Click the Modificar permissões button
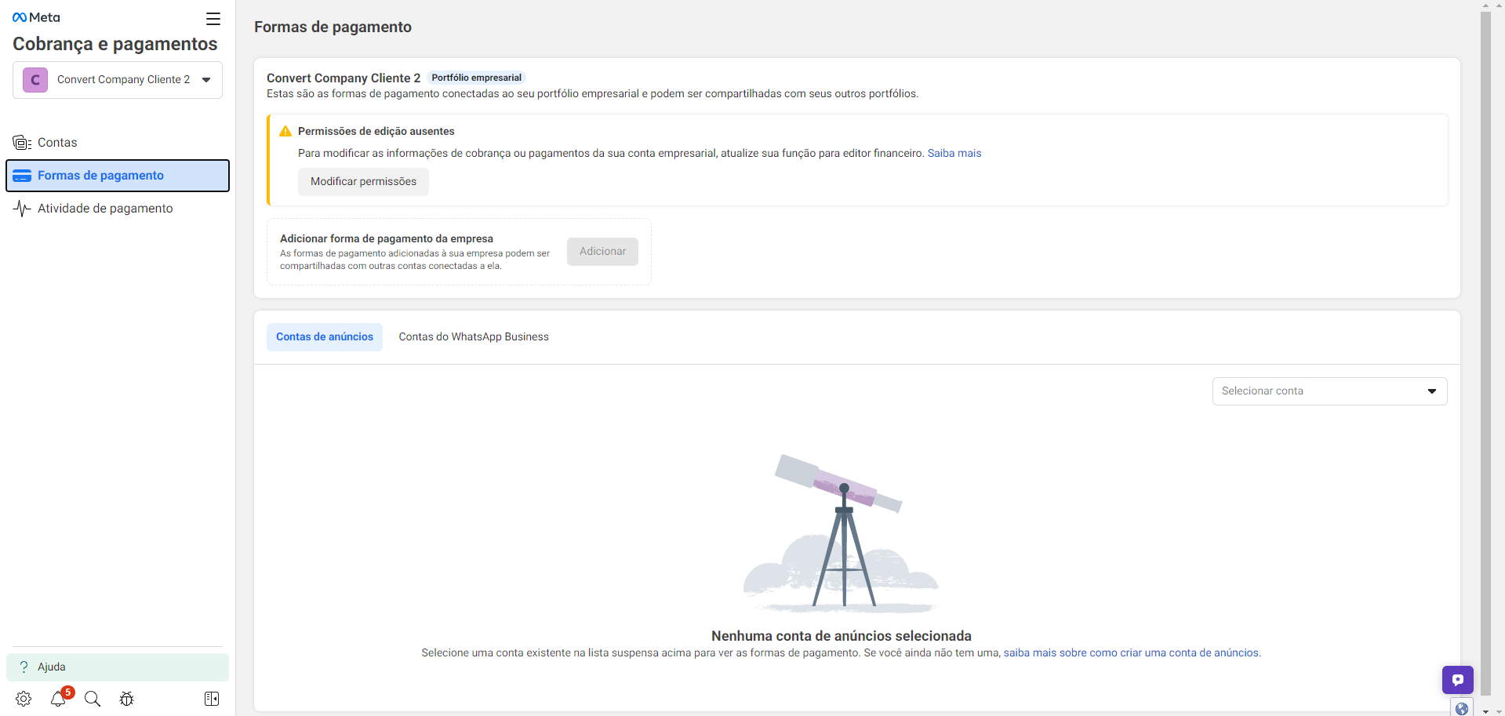The image size is (1505, 716). pos(363,182)
